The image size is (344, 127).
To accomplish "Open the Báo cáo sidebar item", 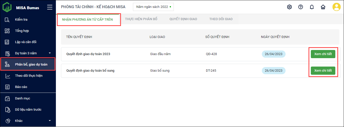I will pos(21,87).
